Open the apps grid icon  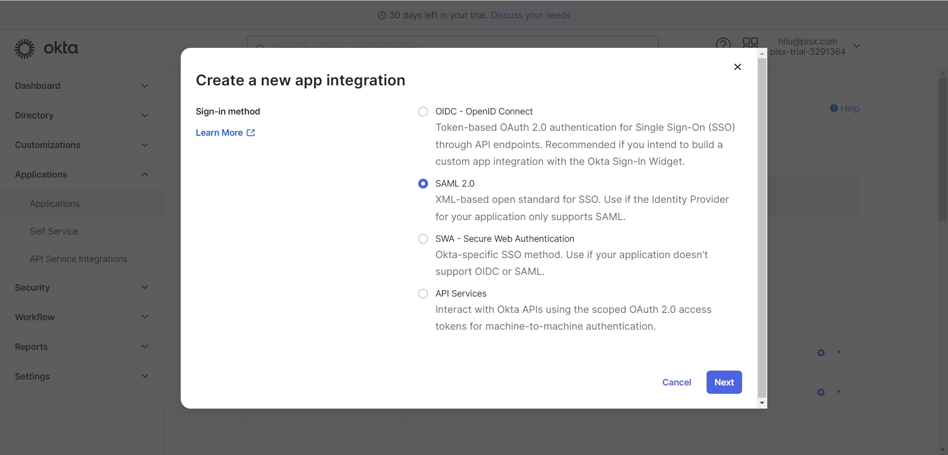click(x=750, y=43)
